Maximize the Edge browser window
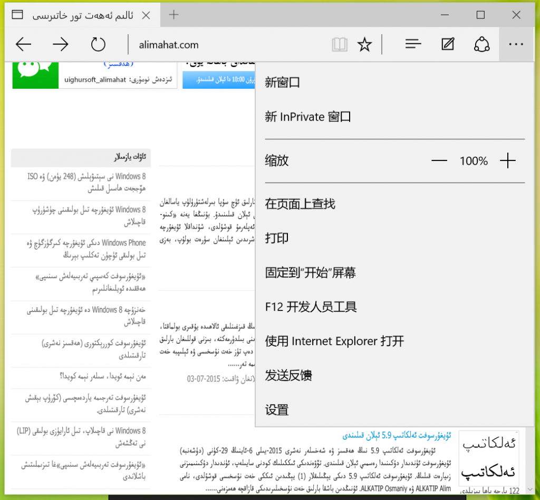 tap(480, 15)
